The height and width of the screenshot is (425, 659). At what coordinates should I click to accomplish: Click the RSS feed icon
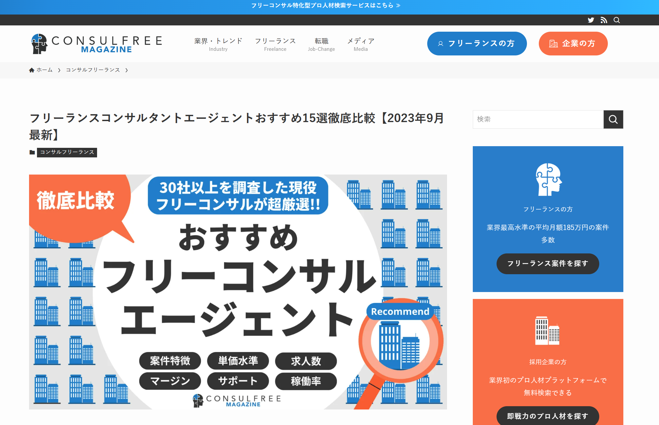point(604,20)
